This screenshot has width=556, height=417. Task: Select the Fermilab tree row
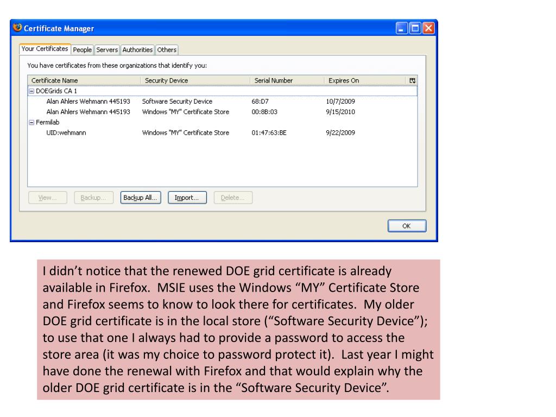coord(222,122)
